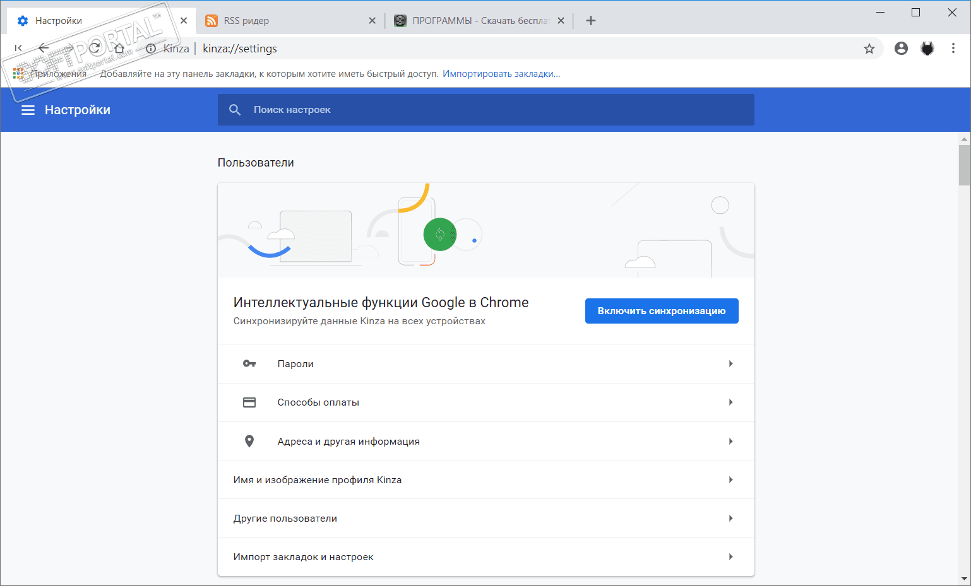Click the Синхронизируйте данные Kinza subtitle
Viewport: 971px width, 586px height.
(359, 321)
